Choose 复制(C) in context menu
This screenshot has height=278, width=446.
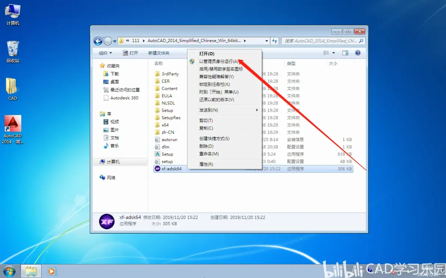point(224,128)
